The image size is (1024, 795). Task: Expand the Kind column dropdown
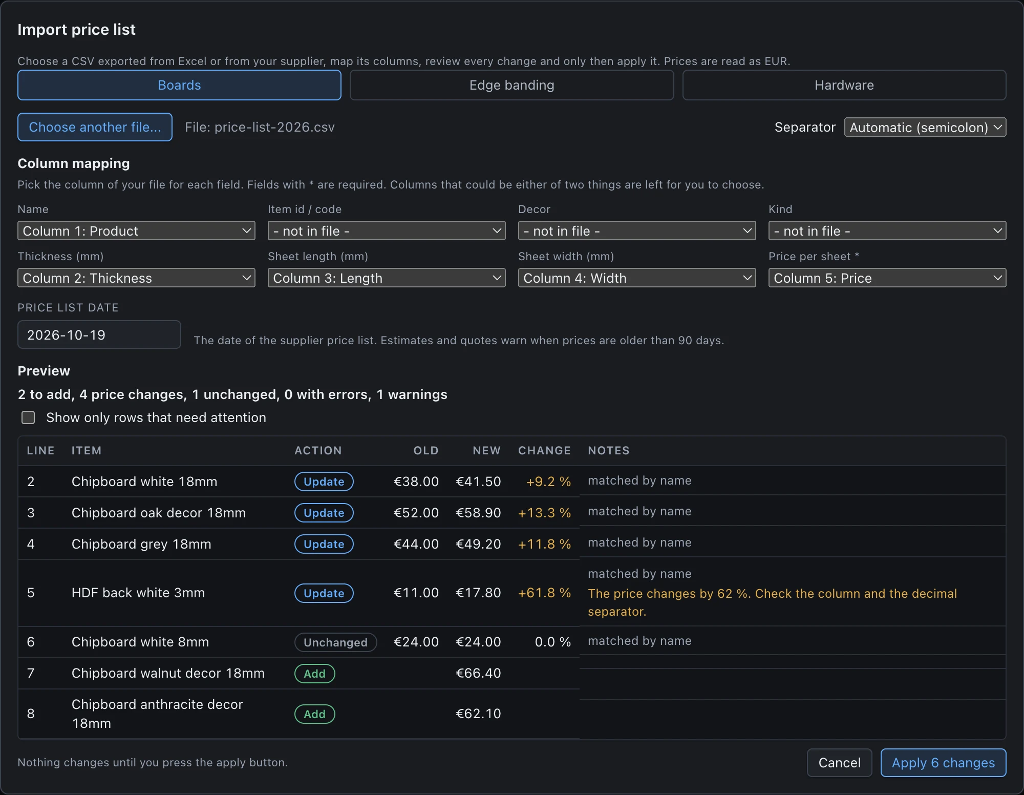(887, 231)
